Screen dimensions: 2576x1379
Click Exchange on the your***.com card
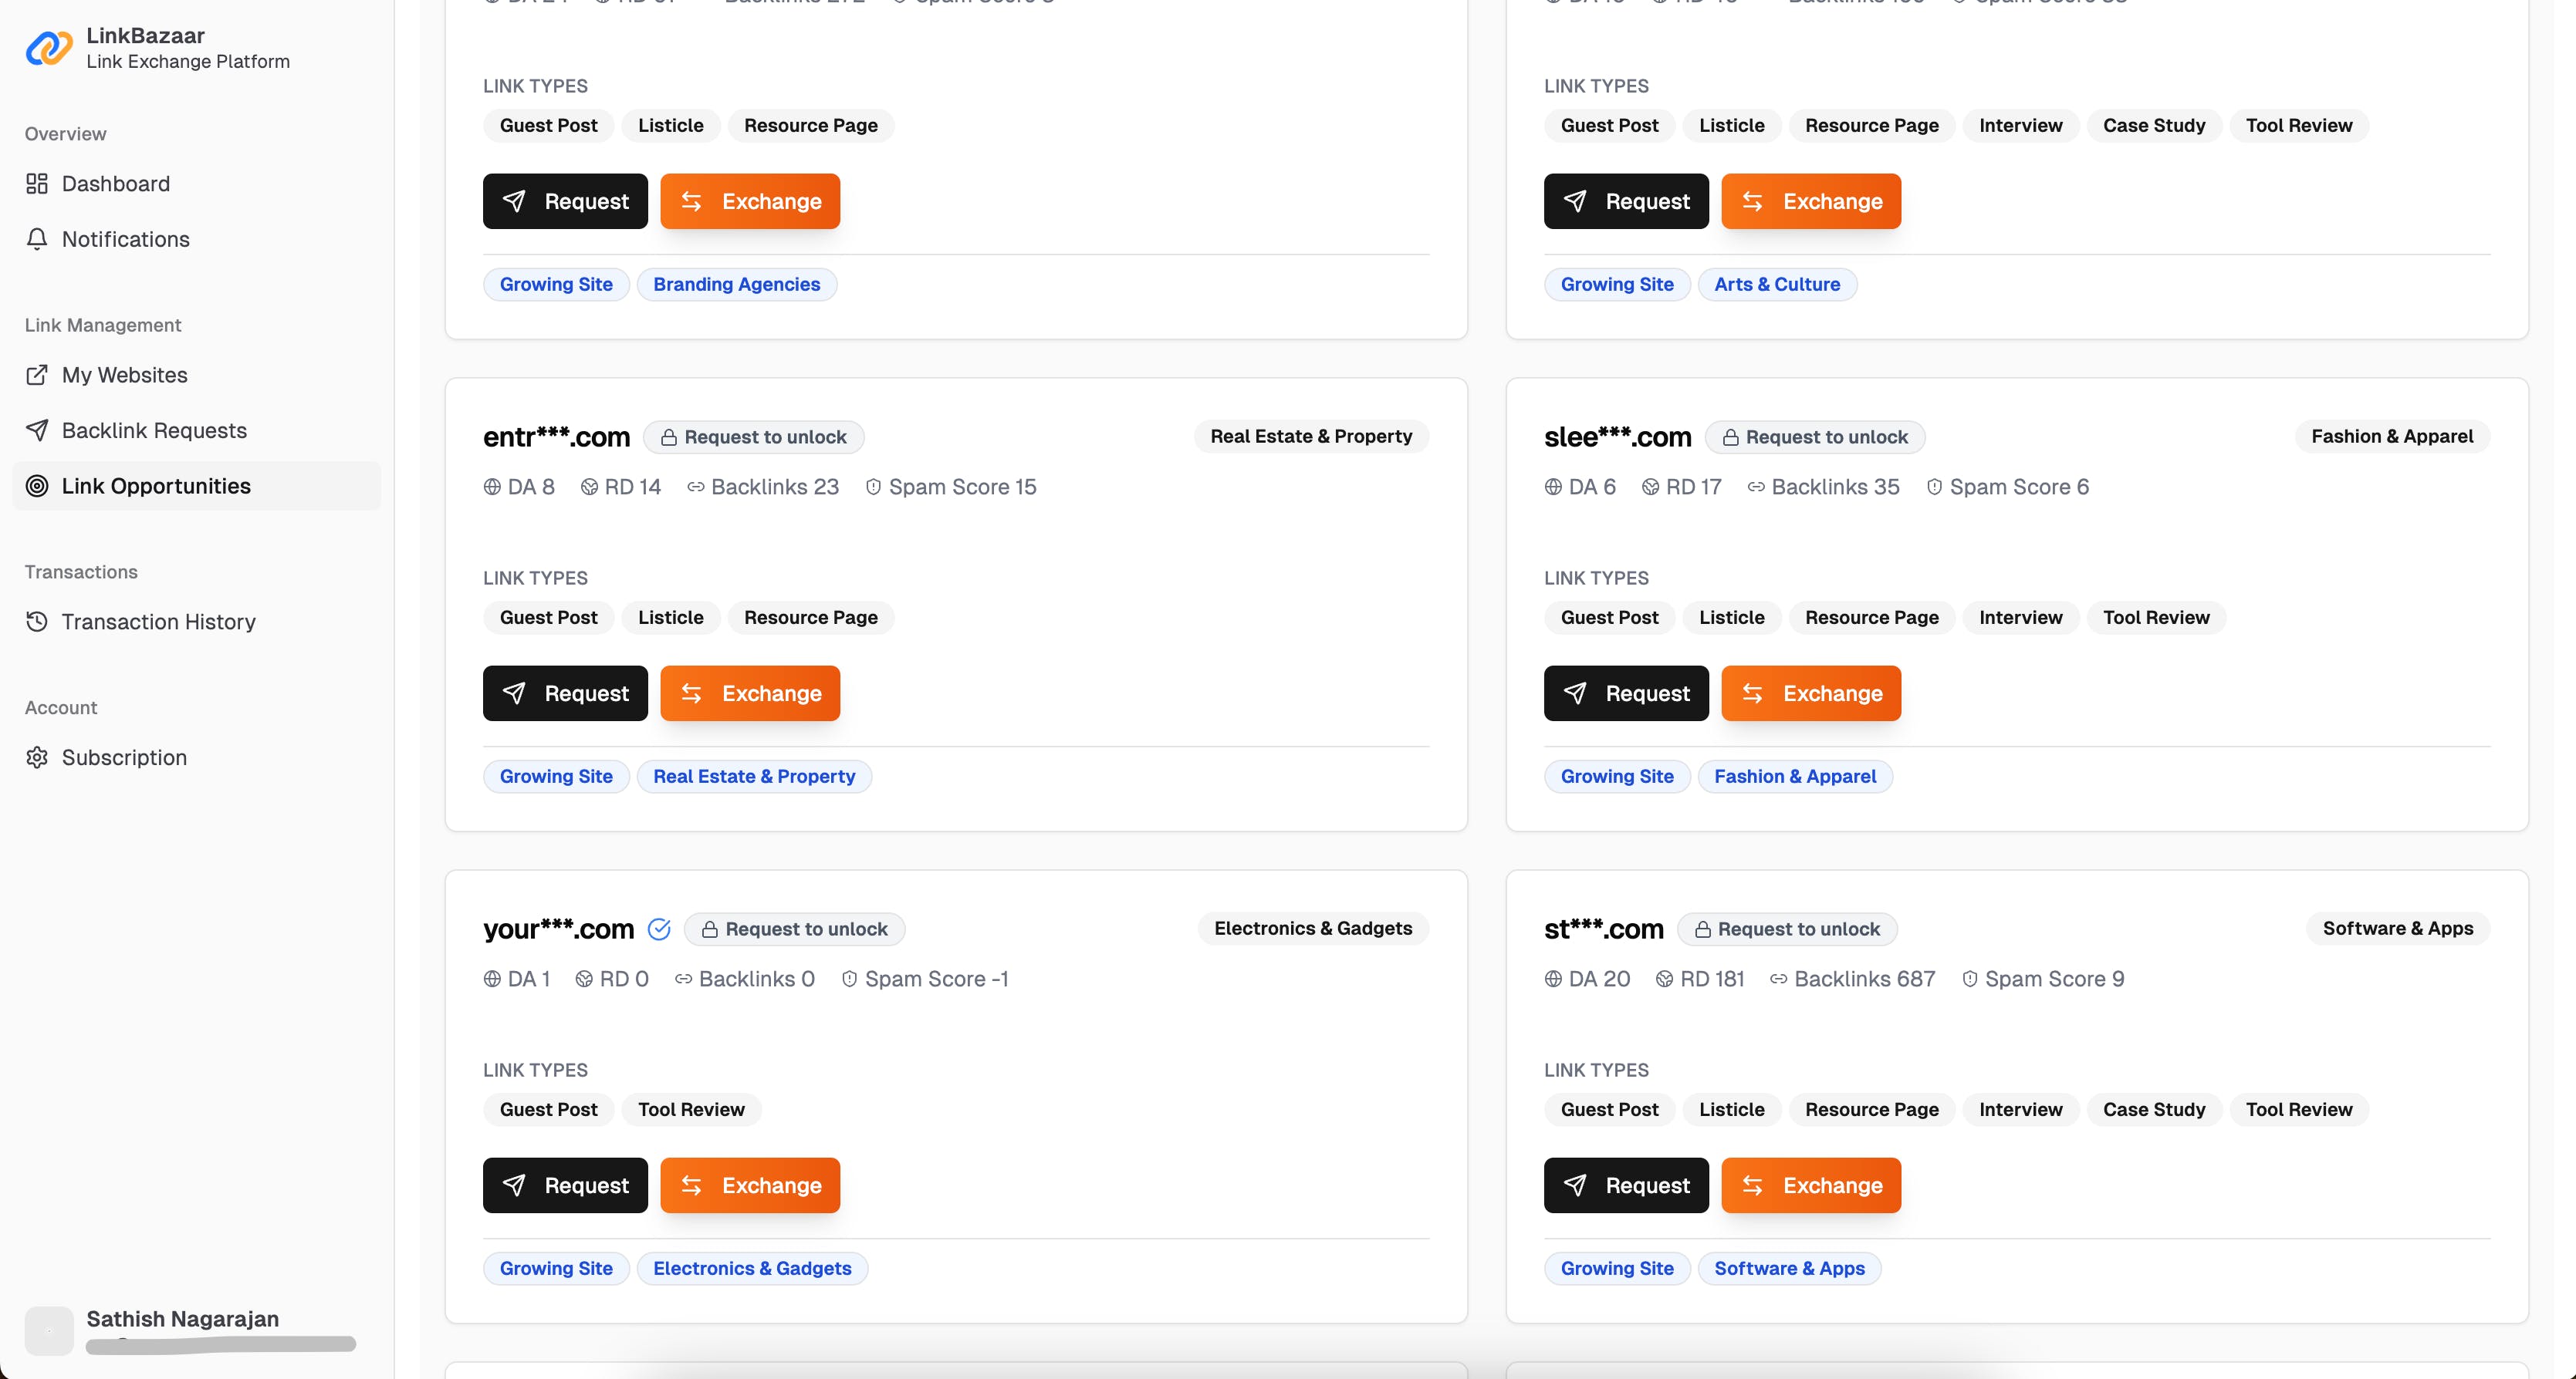coord(750,1185)
